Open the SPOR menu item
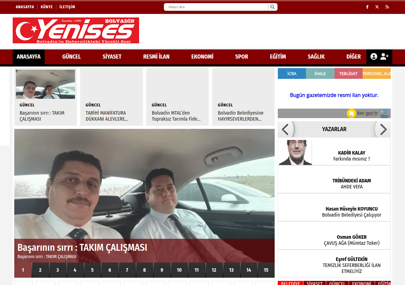405x285 pixels. pos(241,57)
